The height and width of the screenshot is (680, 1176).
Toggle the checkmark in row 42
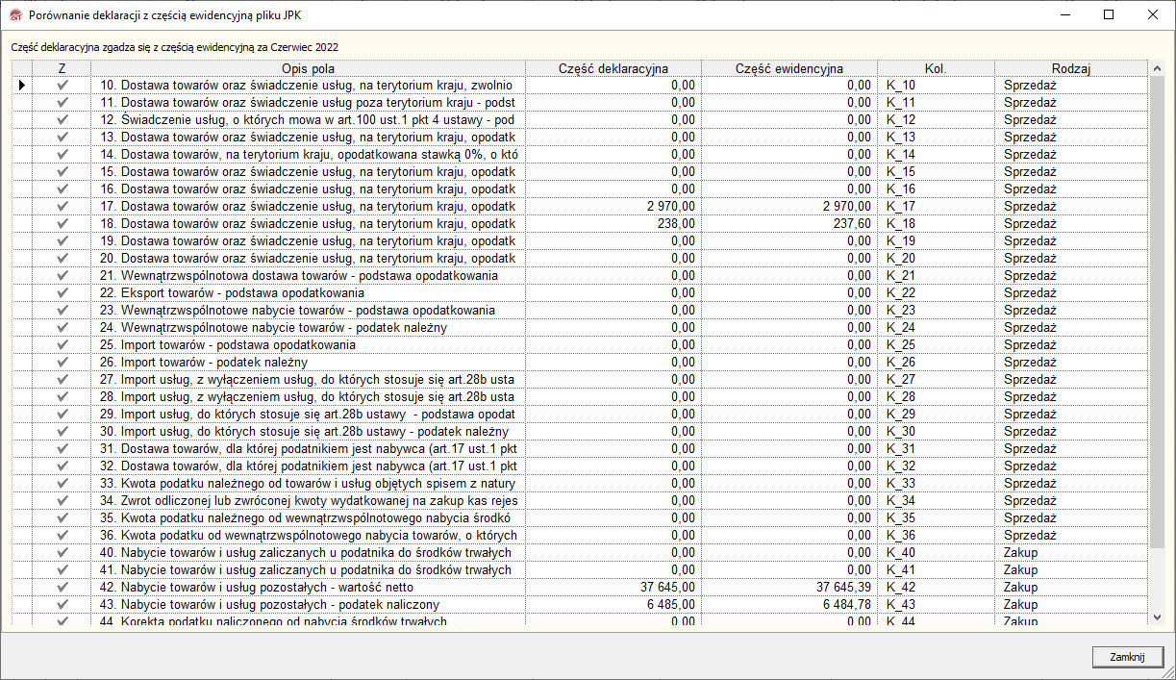[x=63, y=588]
